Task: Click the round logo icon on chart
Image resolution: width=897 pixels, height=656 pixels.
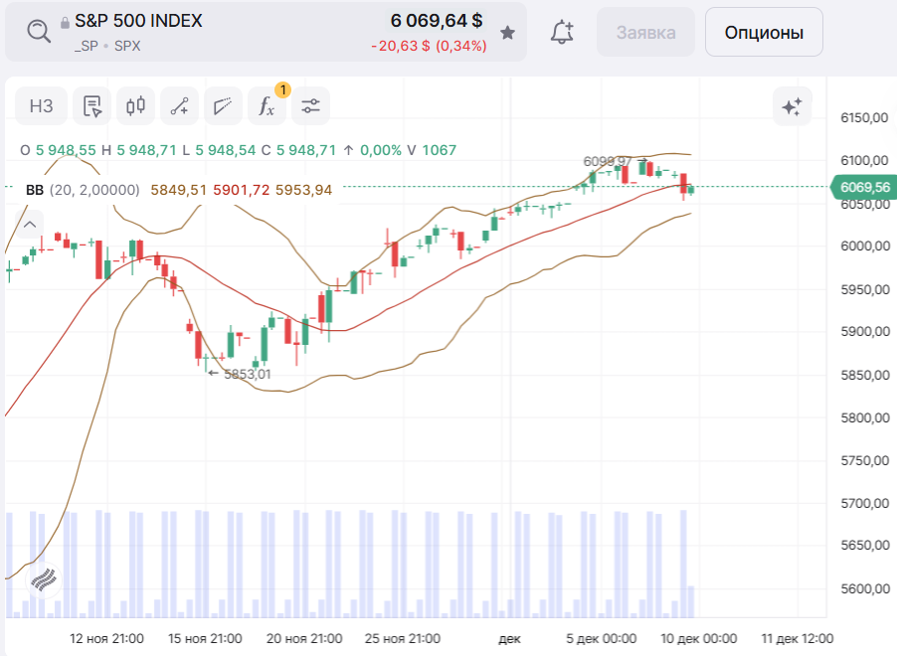Action: 44,579
